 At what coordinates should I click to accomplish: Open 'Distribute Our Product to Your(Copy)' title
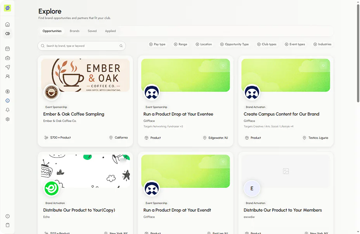79,210
